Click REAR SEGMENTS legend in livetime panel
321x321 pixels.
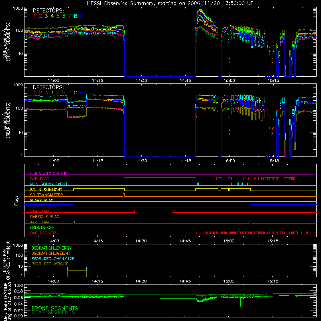(53, 313)
